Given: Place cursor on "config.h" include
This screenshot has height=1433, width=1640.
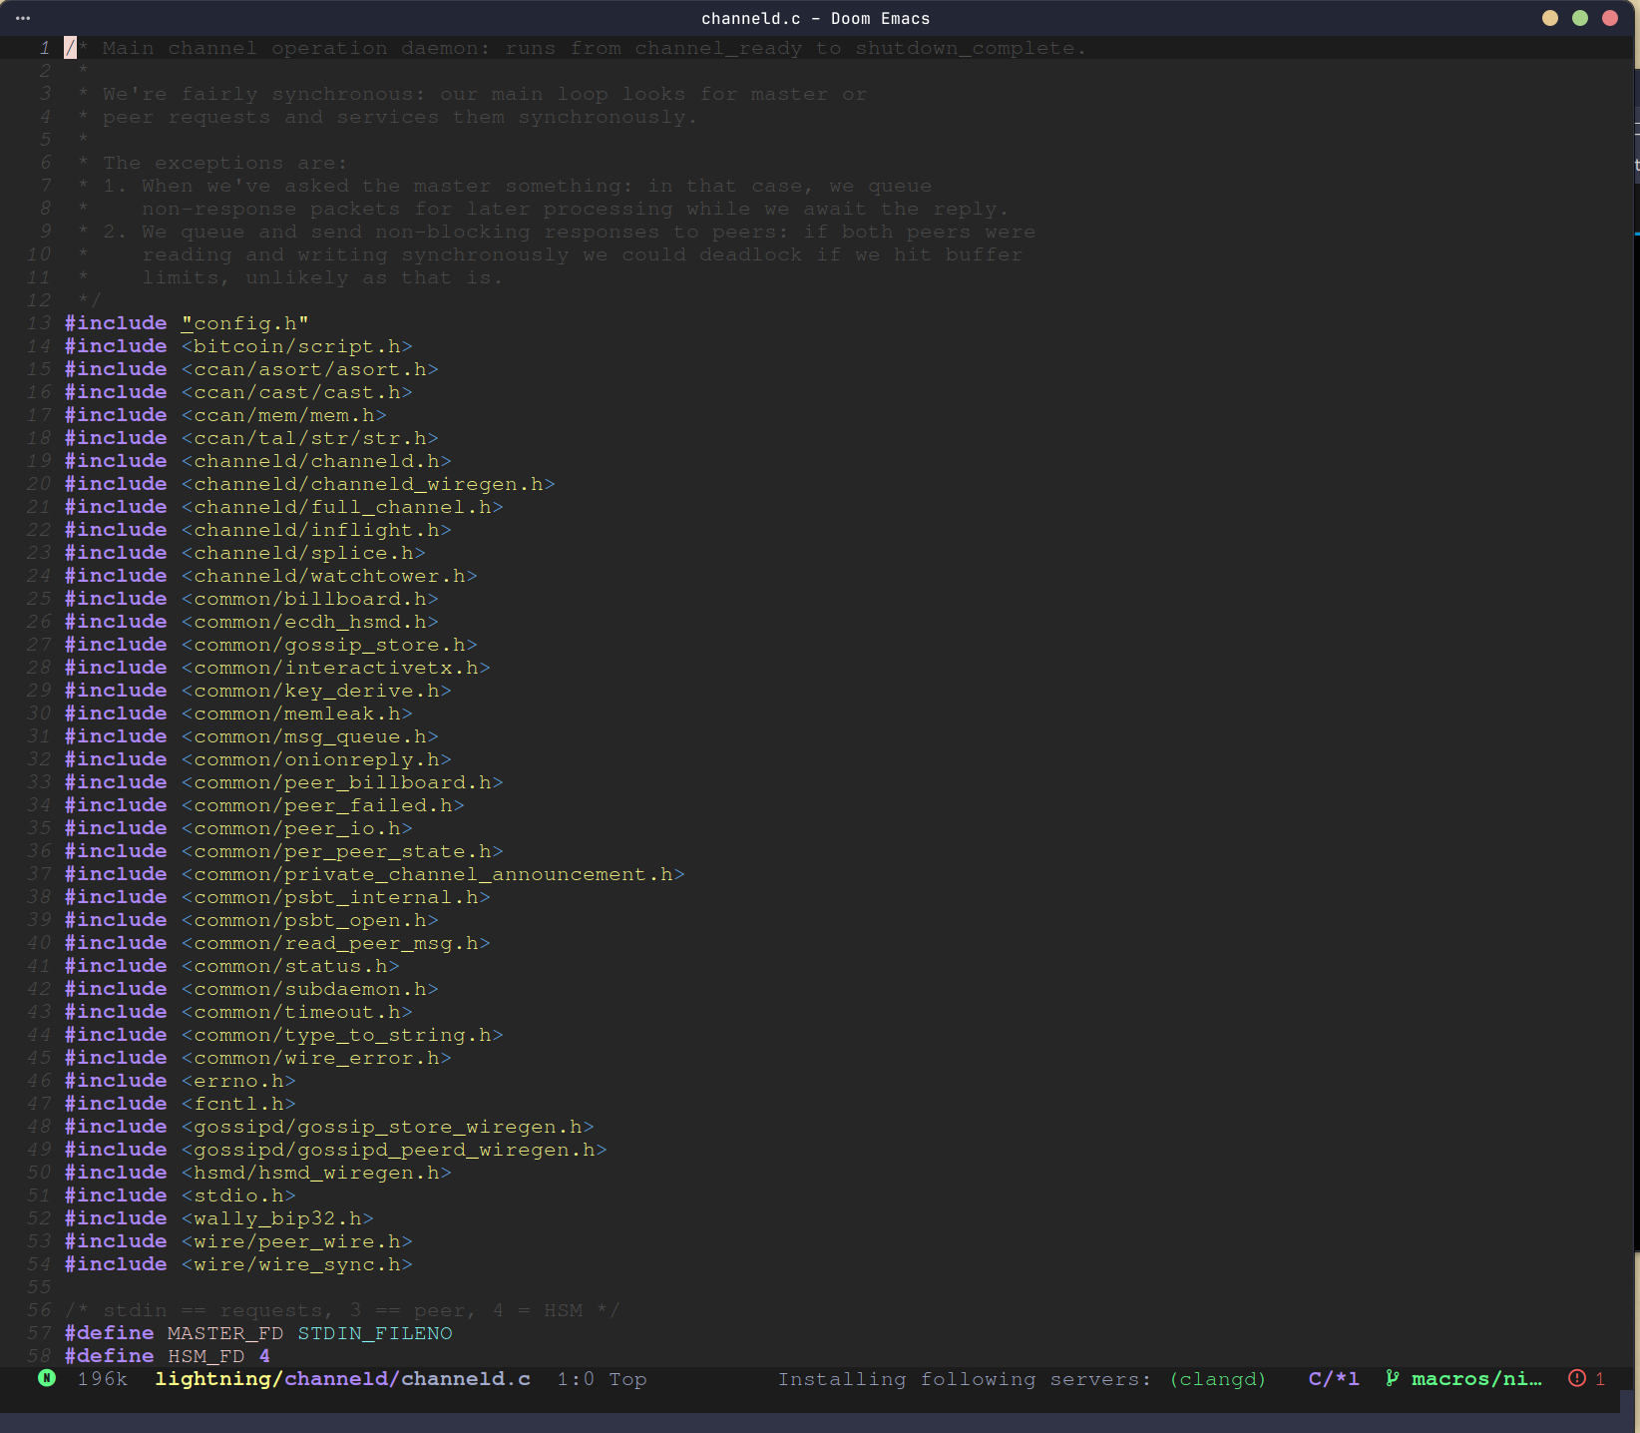Looking at the screenshot, I should coord(245,323).
